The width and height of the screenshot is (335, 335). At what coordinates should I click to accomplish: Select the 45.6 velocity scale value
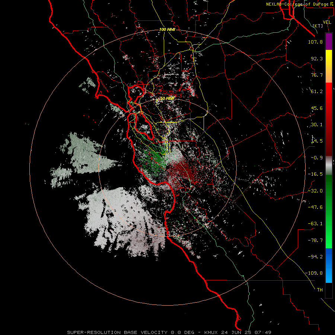[x=317, y=108]
